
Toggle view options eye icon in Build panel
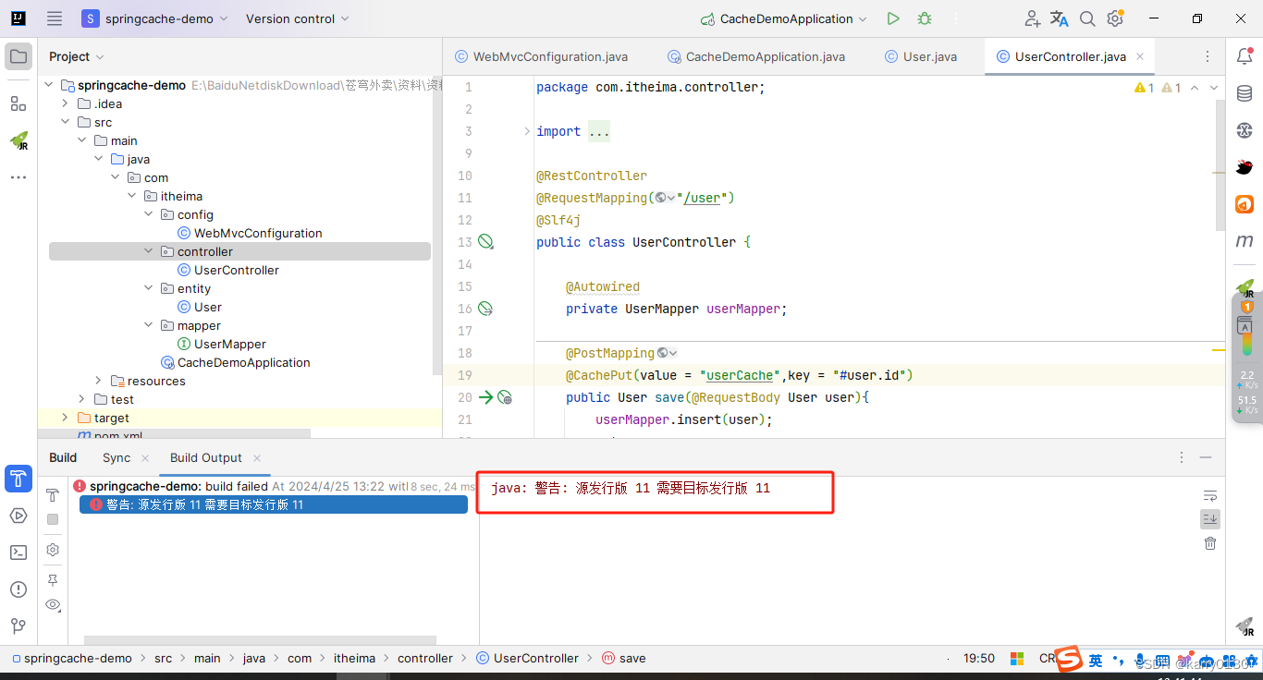pyautogui.click(x=53, y=605)
